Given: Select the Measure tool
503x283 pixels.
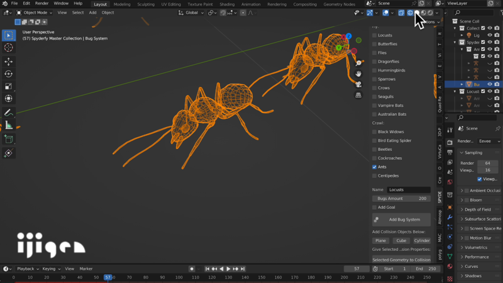Looking at the screenshot, I should point(9,125).
